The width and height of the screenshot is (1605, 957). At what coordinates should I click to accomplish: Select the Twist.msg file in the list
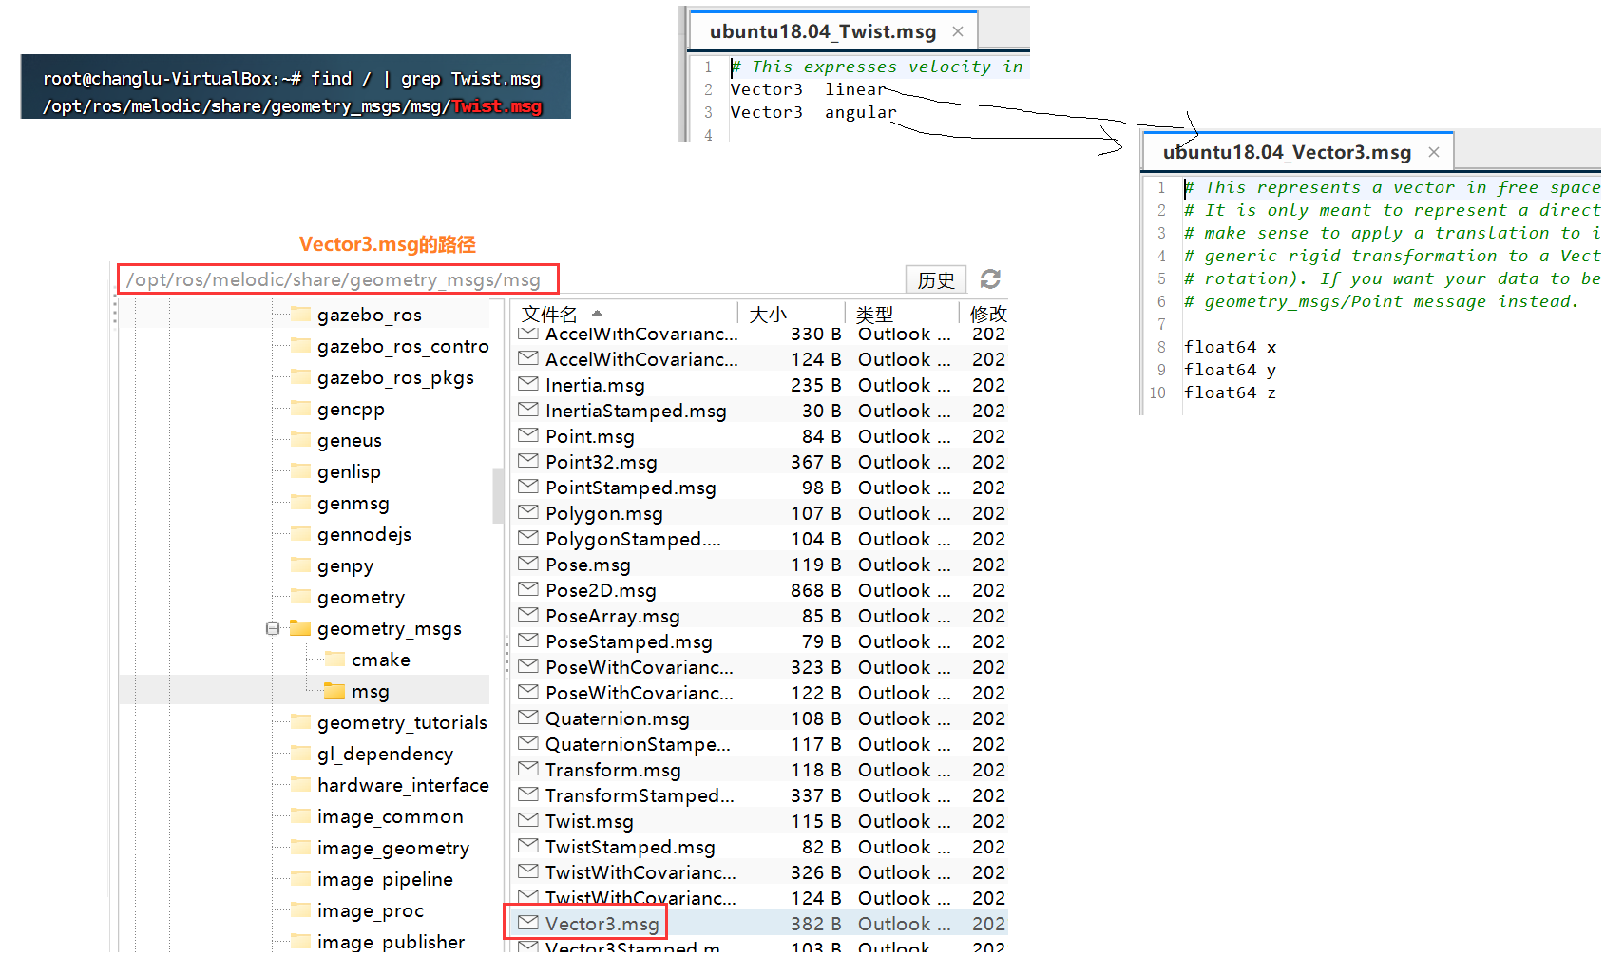point(589,821)
